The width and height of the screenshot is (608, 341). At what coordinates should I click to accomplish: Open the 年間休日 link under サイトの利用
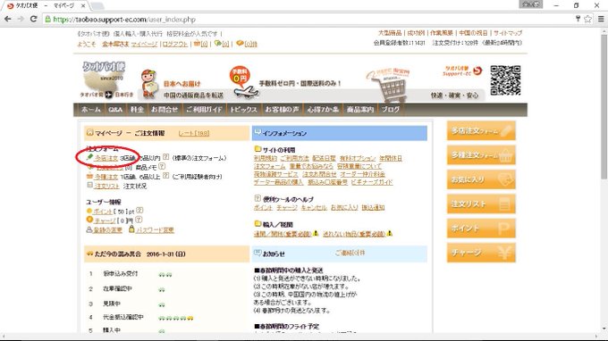(391, 158)
